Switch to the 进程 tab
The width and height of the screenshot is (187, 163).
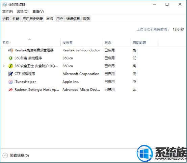[x=6, y=19]
